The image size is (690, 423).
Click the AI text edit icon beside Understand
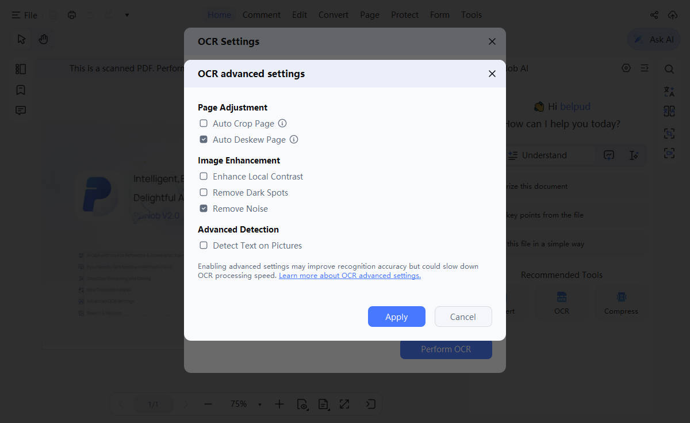(634, 155)
